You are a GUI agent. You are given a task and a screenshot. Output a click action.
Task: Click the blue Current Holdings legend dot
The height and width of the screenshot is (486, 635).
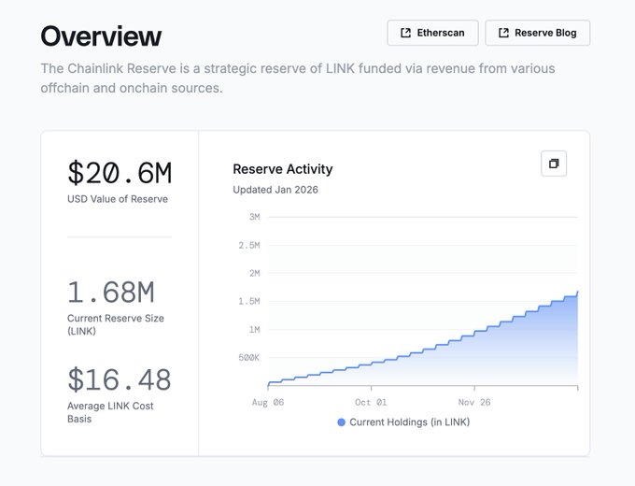[x=341, y=422]
